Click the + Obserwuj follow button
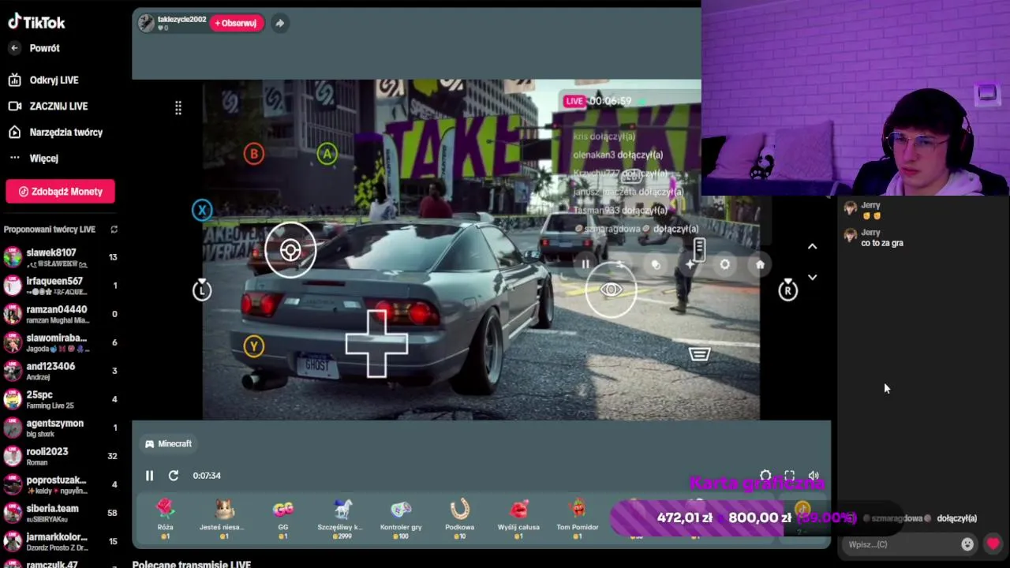Viewport: 1010px width, 568px height. [x=236, y=23]
